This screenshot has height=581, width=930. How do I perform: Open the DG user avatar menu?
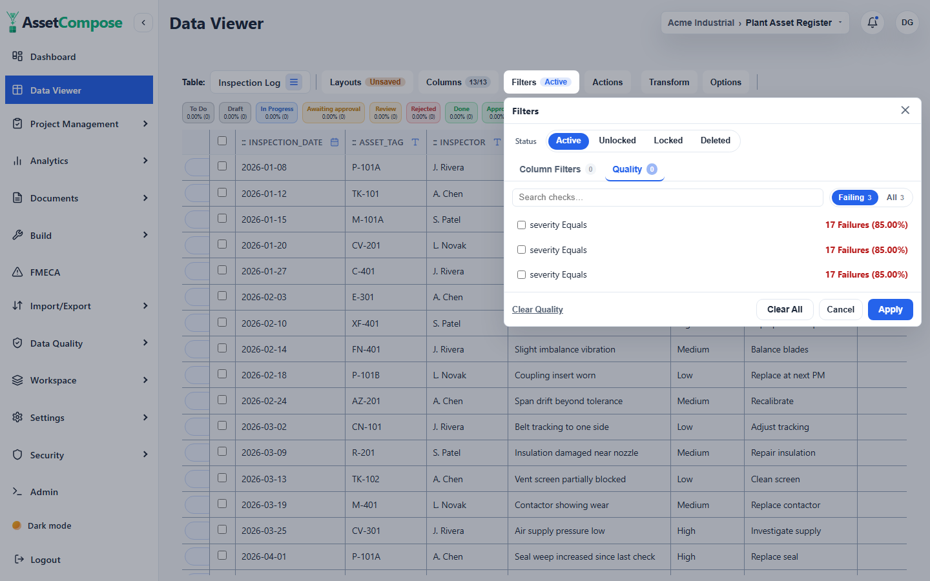pos(907,23)
